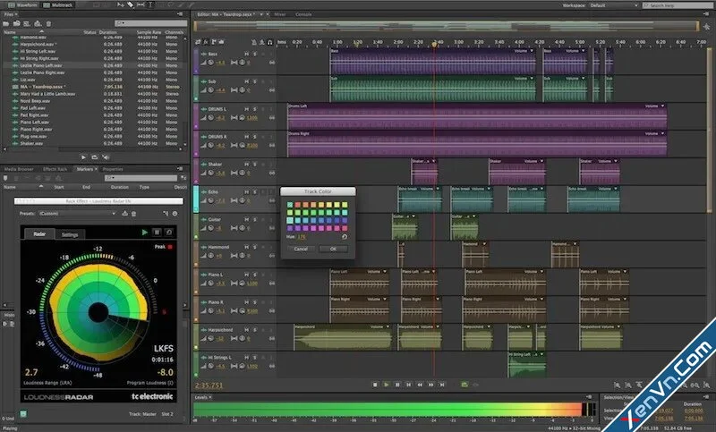Select Leslie Piano Left.wav file
The image size is (716, 432).
coord(41,65)
